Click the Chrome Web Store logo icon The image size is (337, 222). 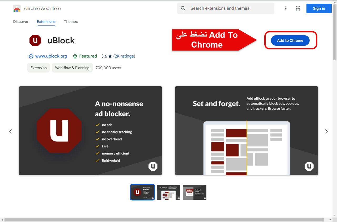[x=17, y=9]
